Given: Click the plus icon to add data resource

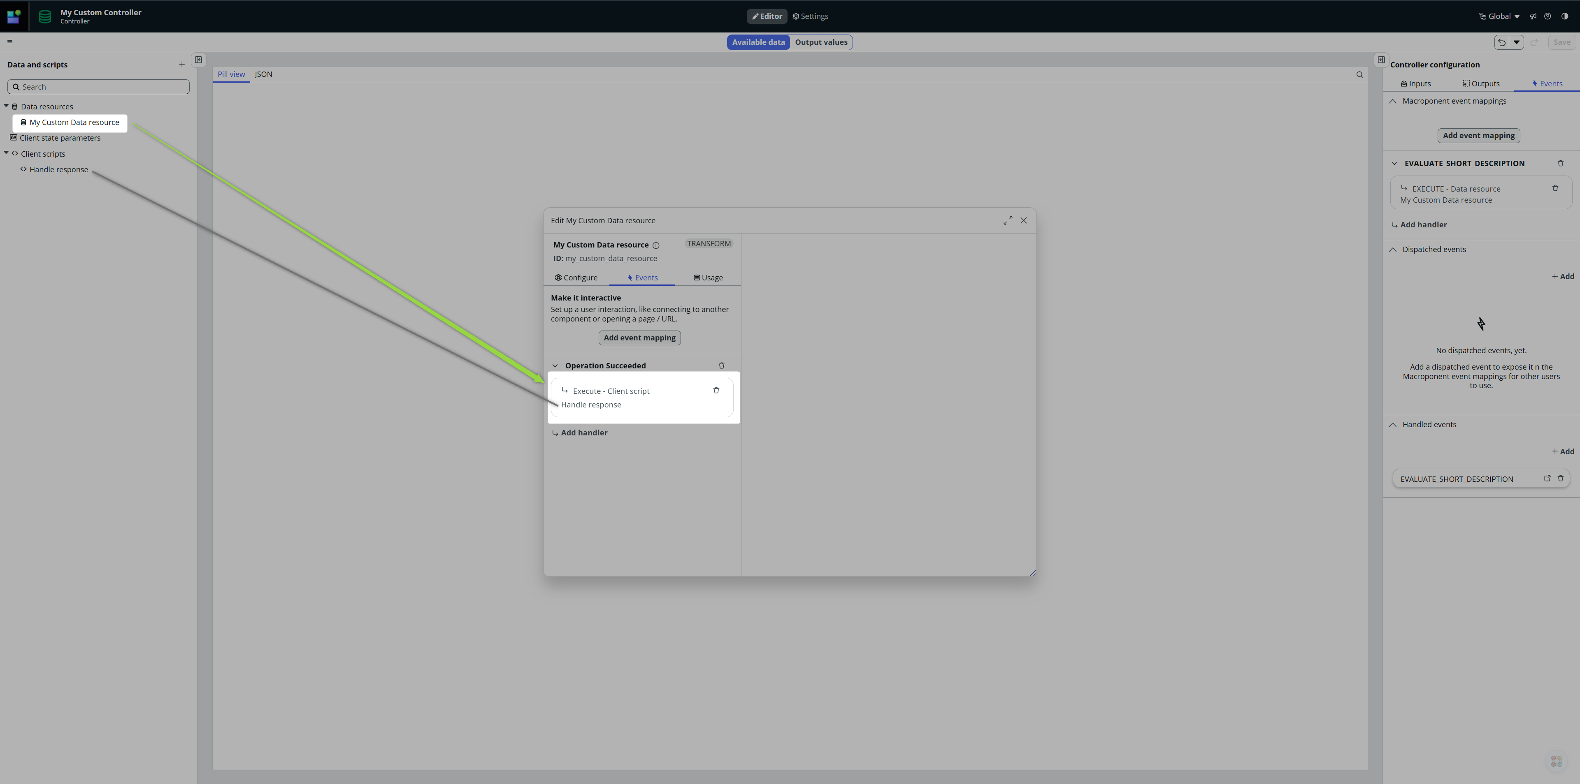Looking at the screenshot, I should [181, 65].
